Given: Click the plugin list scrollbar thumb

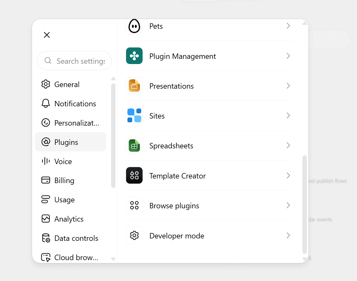Looking at the screenshot, I should [305, 205].
